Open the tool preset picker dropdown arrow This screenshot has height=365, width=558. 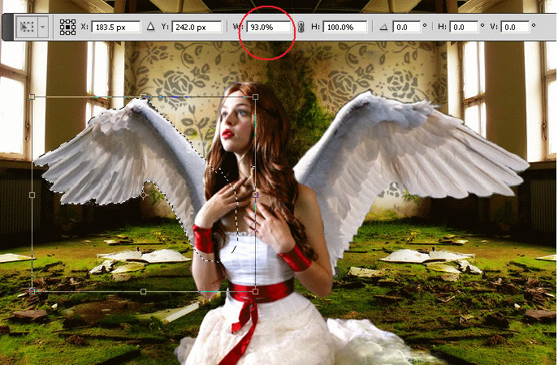pos(43,27)
